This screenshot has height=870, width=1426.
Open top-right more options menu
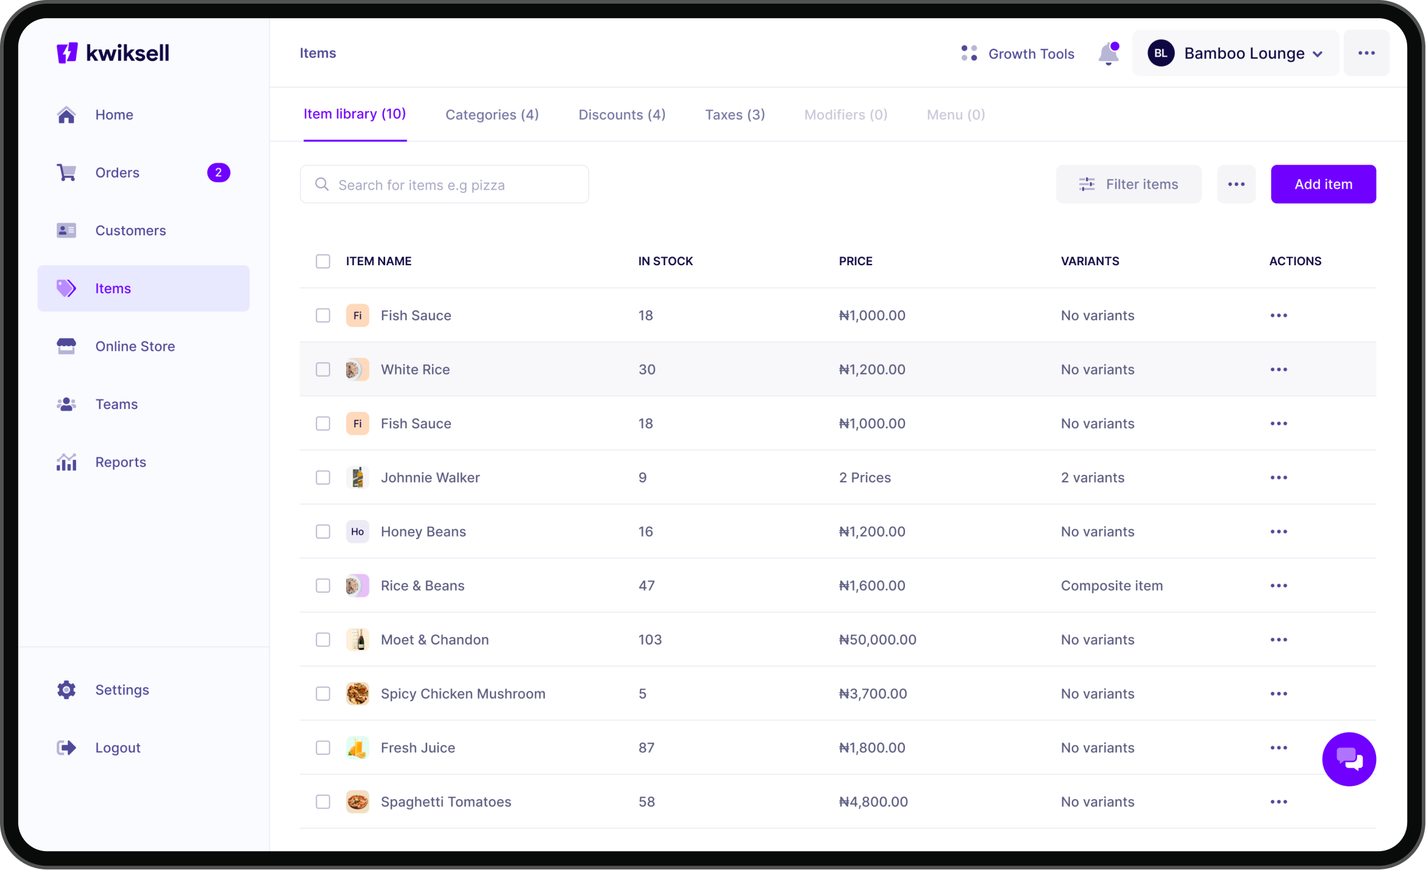(x=1366, y=53)
